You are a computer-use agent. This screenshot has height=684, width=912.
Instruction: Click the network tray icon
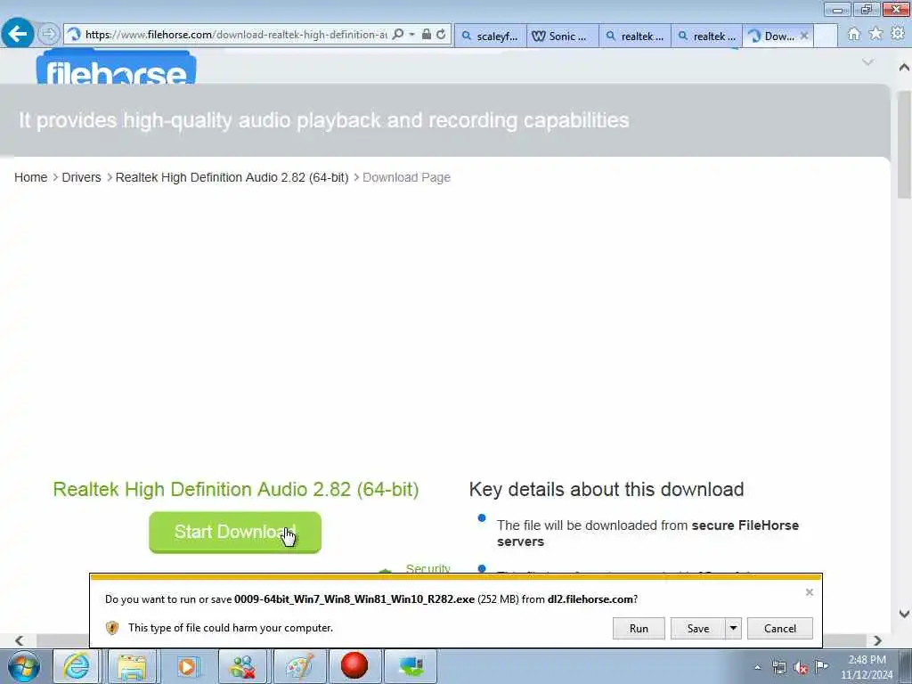tap(778, 667)
